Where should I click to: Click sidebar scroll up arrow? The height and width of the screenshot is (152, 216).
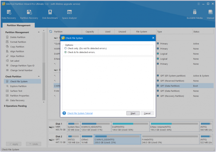(44, 31)
